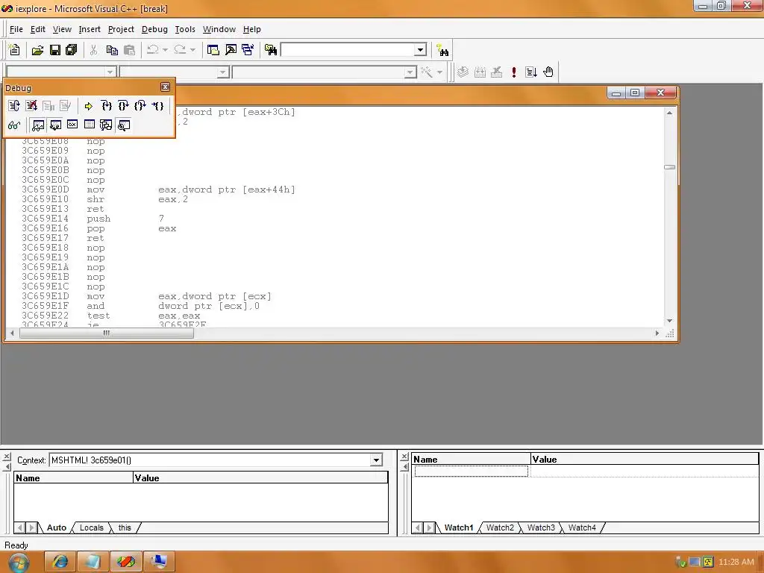Screen dimensions: 764x573
Task: Click the WizardBar wand action icon
Action: click(x=427, y=72)
